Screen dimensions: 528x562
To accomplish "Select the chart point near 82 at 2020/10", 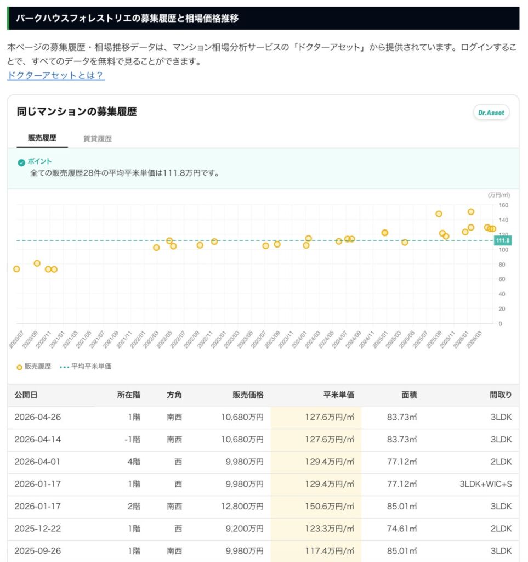I will pyautogui.click(x=37, y=263).
